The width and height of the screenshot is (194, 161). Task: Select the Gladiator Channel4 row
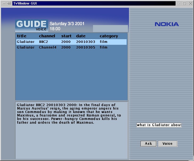(x=71, y=47)
